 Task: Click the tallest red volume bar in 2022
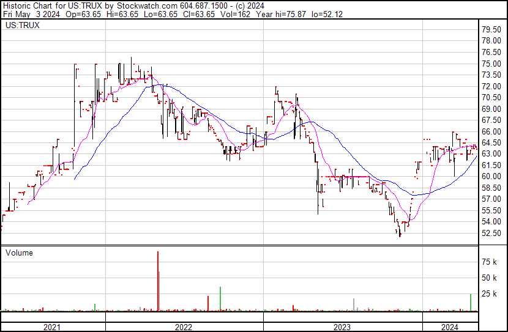pyautogui.click(x=158, y=281)
